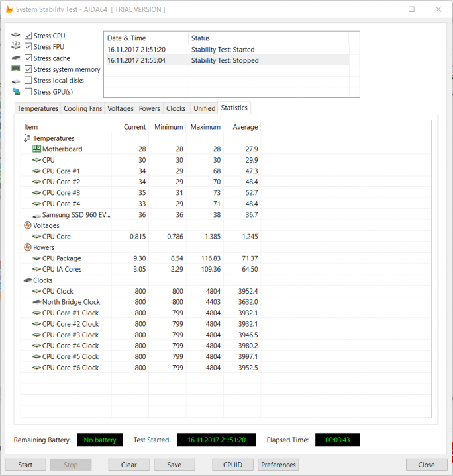Click the Stress system memory RAM icon
The image size is (453, 476).
pyautogui.click(x=16, y=69)
